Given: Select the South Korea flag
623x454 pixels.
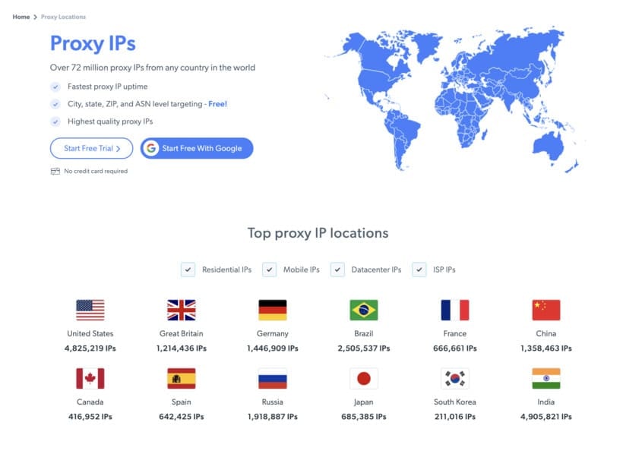Looking at the screenshot, I should (x=455, y=378).
